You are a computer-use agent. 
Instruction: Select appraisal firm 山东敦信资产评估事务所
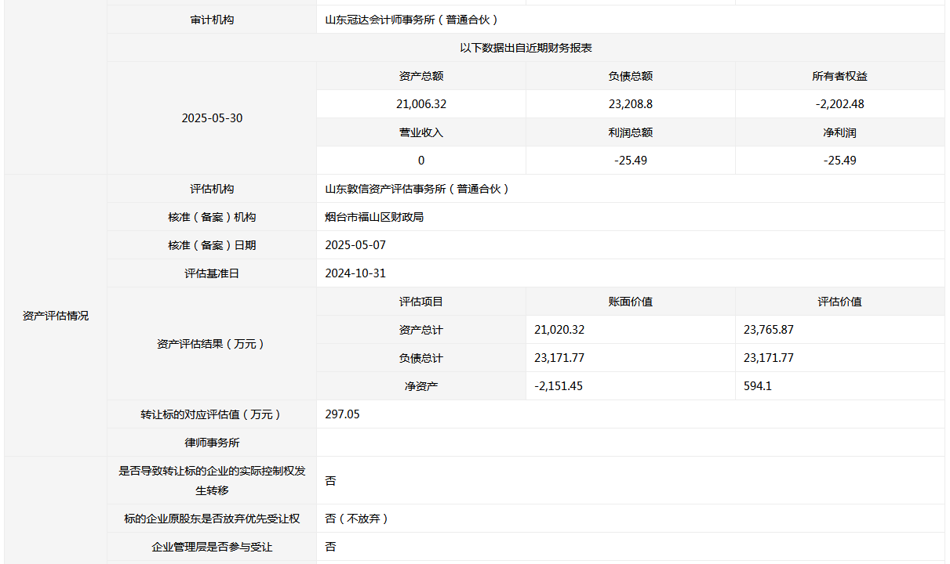click(x=417, y=189)
